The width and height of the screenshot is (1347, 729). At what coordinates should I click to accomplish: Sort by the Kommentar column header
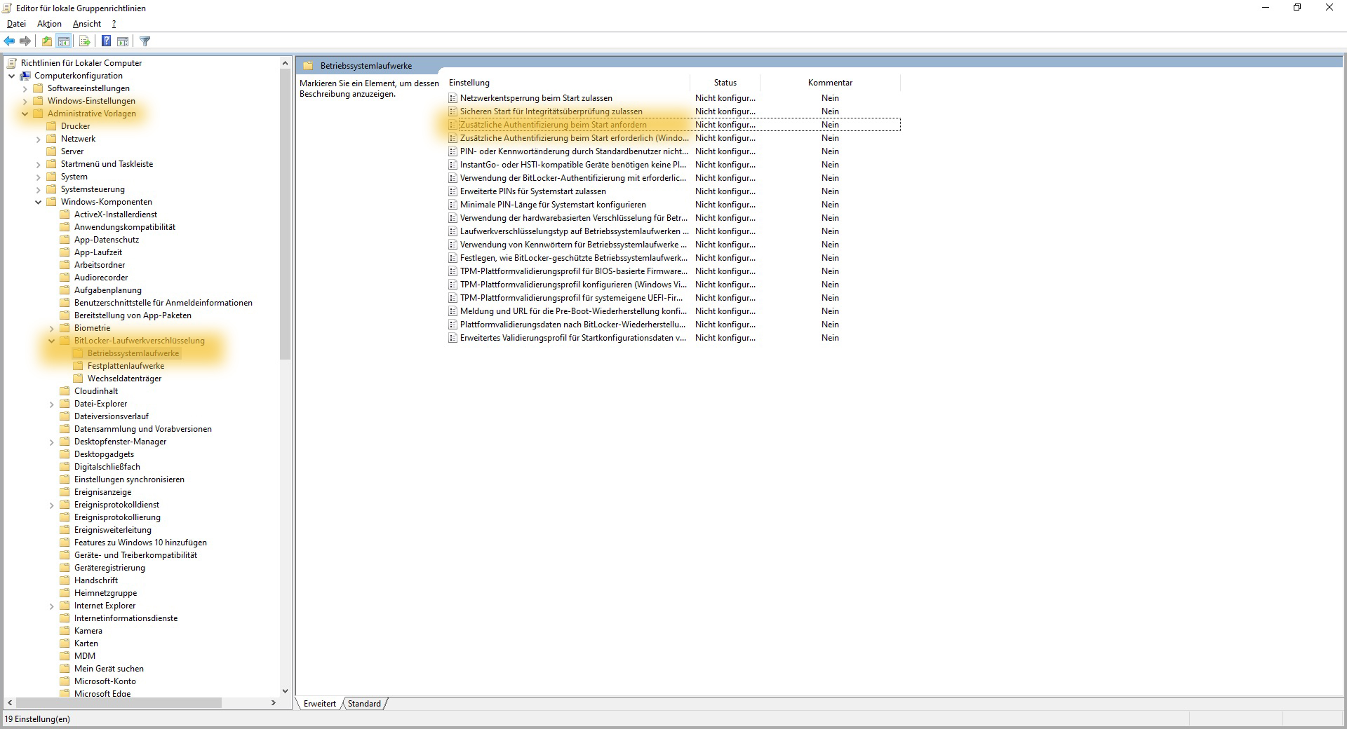coord(830,83)
